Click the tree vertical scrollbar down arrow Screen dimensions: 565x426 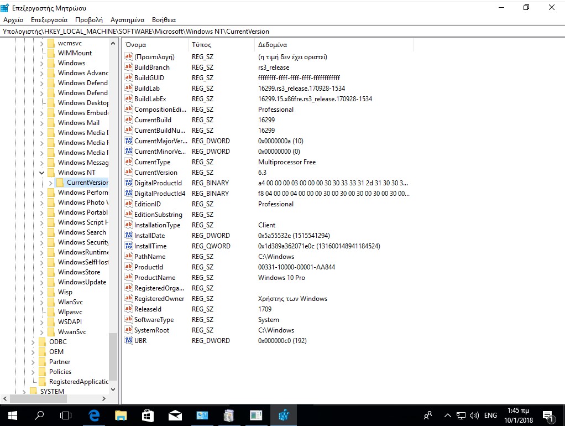point(113,389)
